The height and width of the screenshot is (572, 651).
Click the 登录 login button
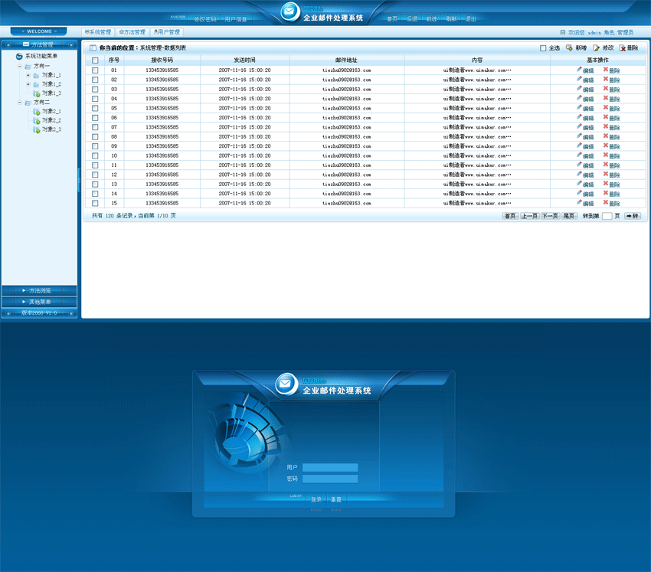pyautogui.click(x=316, y=499)
